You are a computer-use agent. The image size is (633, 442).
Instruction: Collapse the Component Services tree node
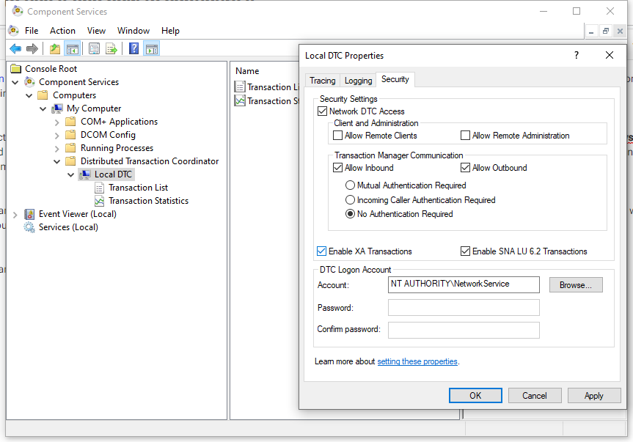click(x=15, y=82)
